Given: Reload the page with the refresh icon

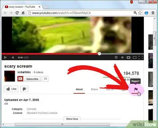Looking at the screenshot, I should 17,13.
